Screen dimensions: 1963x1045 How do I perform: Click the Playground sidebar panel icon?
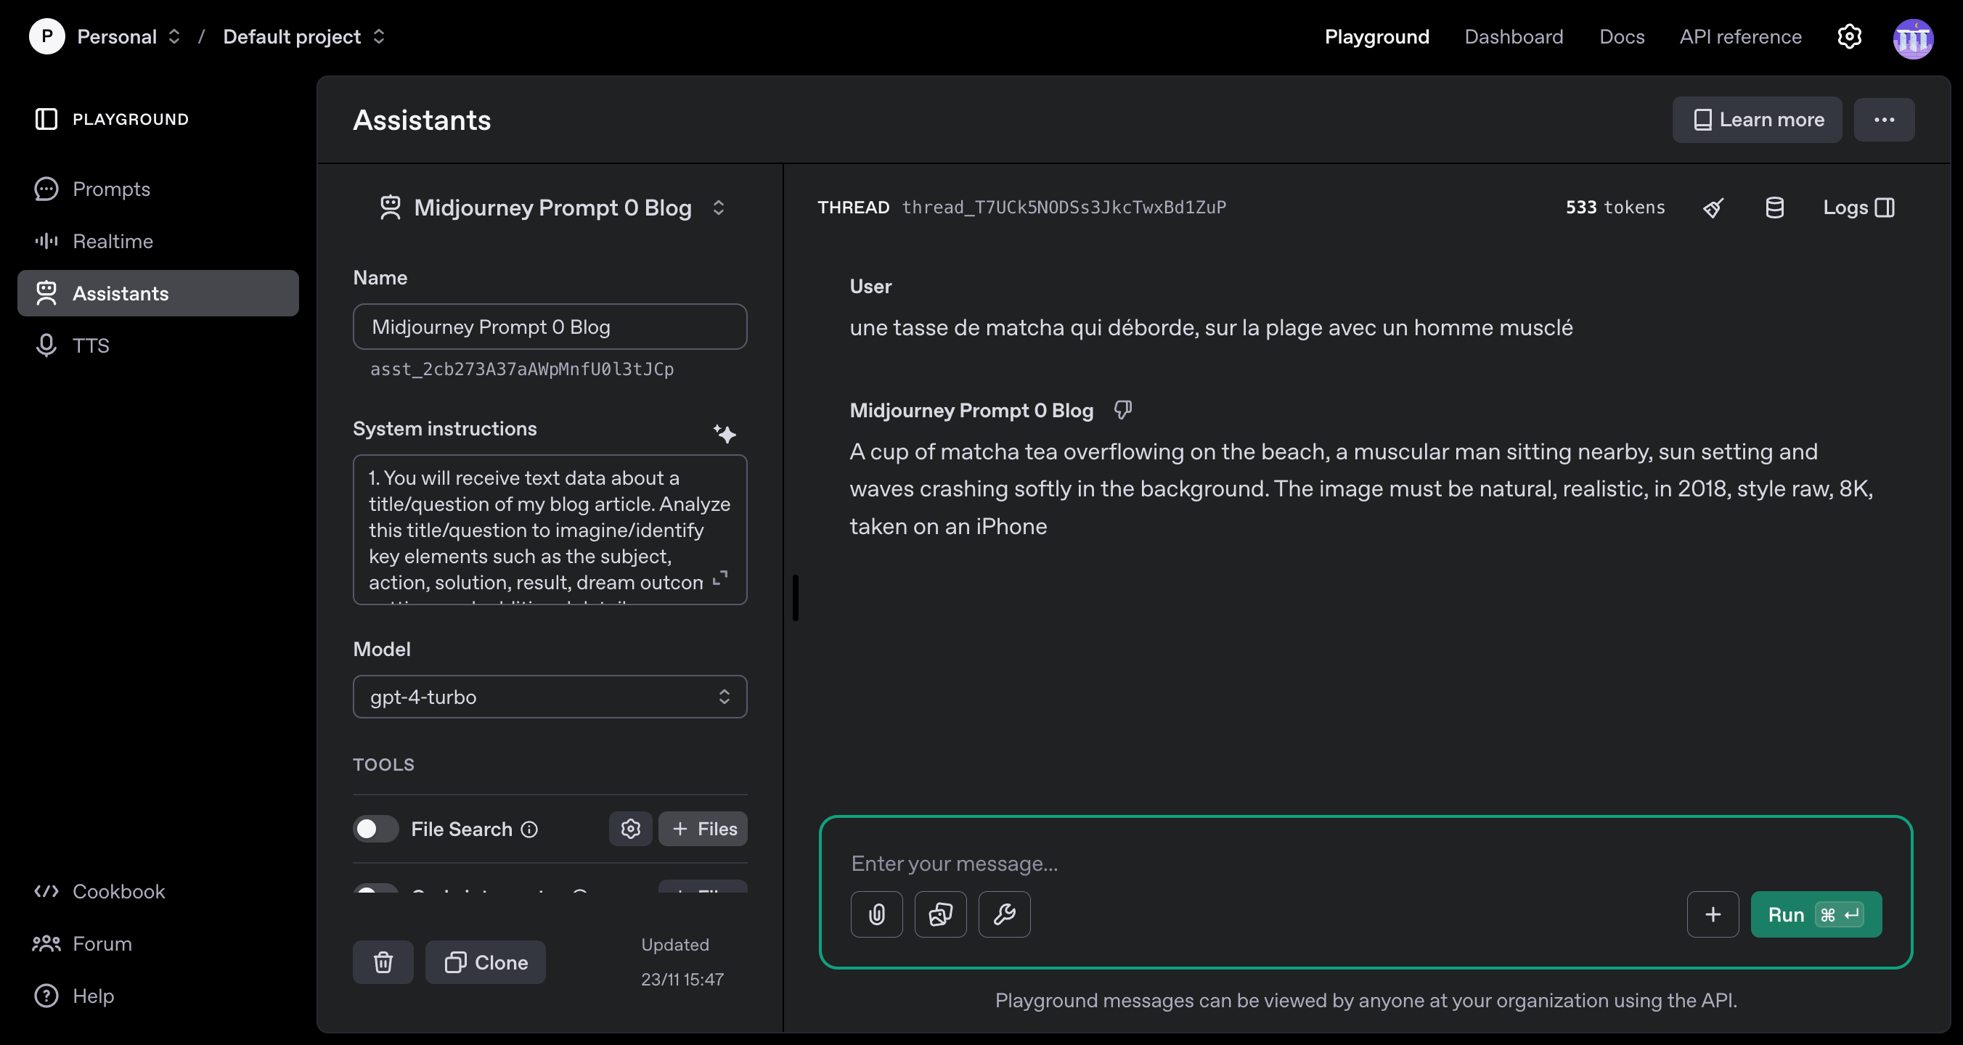pos(46,119)
